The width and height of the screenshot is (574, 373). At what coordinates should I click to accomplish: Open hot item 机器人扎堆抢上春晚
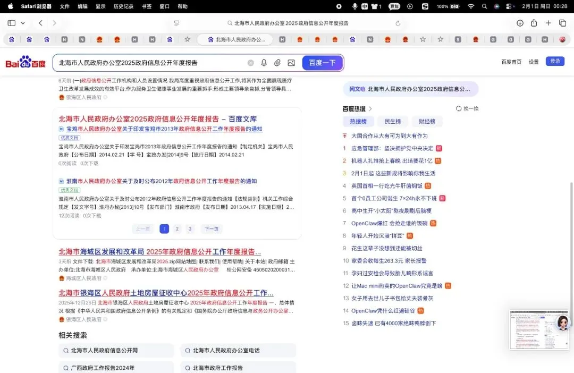pyautogui.click(x=392, y=160)
